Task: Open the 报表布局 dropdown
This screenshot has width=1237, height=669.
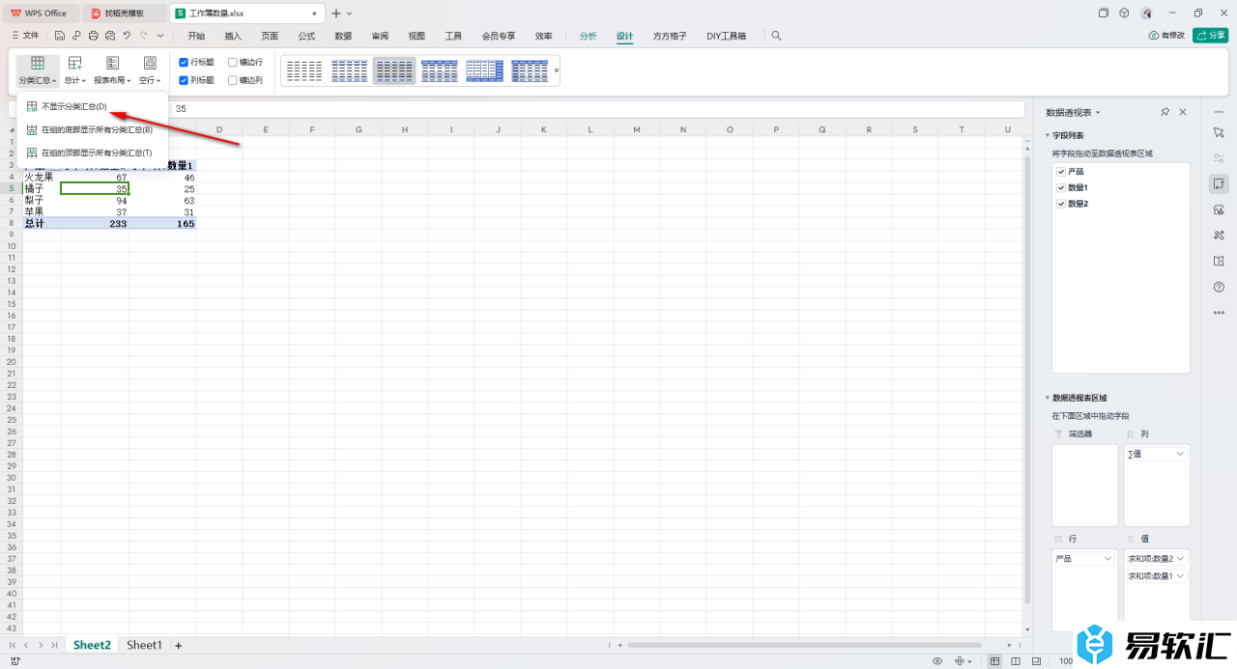Action: (113, 70)
